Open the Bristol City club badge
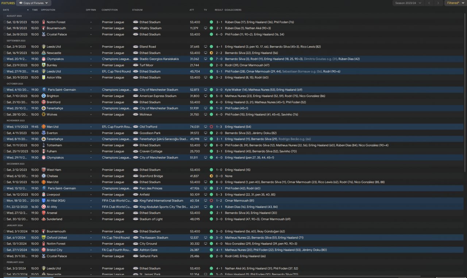The width and height of the screenshot is (467, 278). click(x=44, y=250)
